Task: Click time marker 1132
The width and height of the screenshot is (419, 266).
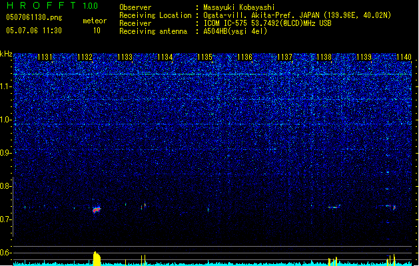Action: click(x=85, y=57)
